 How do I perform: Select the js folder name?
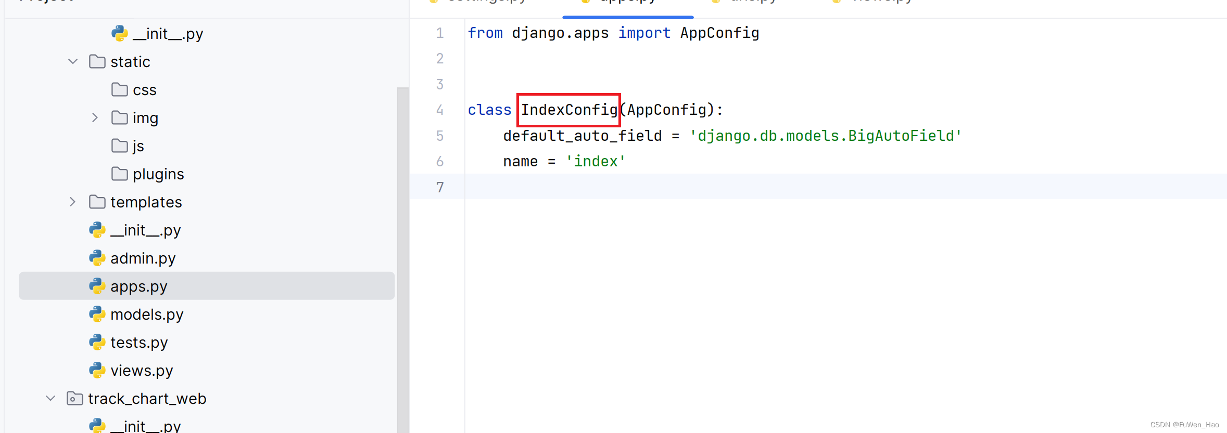(x=138, y=146)
